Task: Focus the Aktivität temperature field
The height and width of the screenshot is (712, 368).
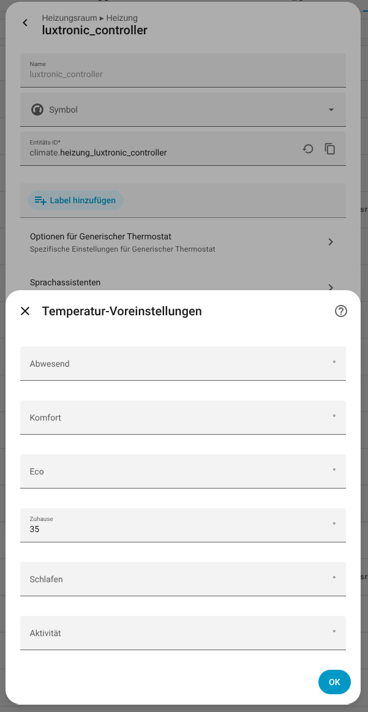Action: click(x=183, y=633)
